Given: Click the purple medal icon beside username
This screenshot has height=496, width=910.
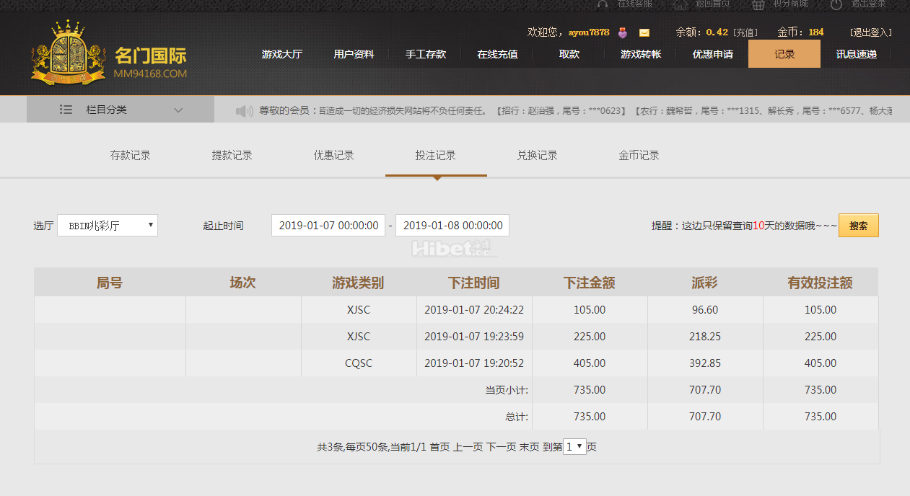Looking at the screenshot, I should coord(623,32).
